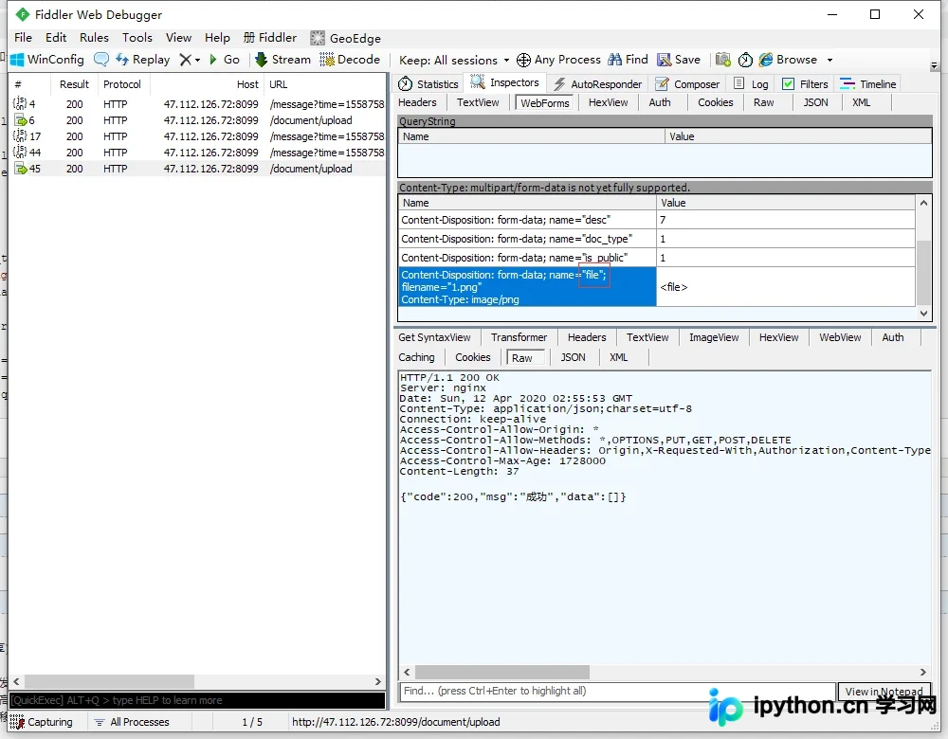Image resolution: width=948 pixels, height=739 pixels.
Task: Open the Log tab
Action: coord(751,84)
